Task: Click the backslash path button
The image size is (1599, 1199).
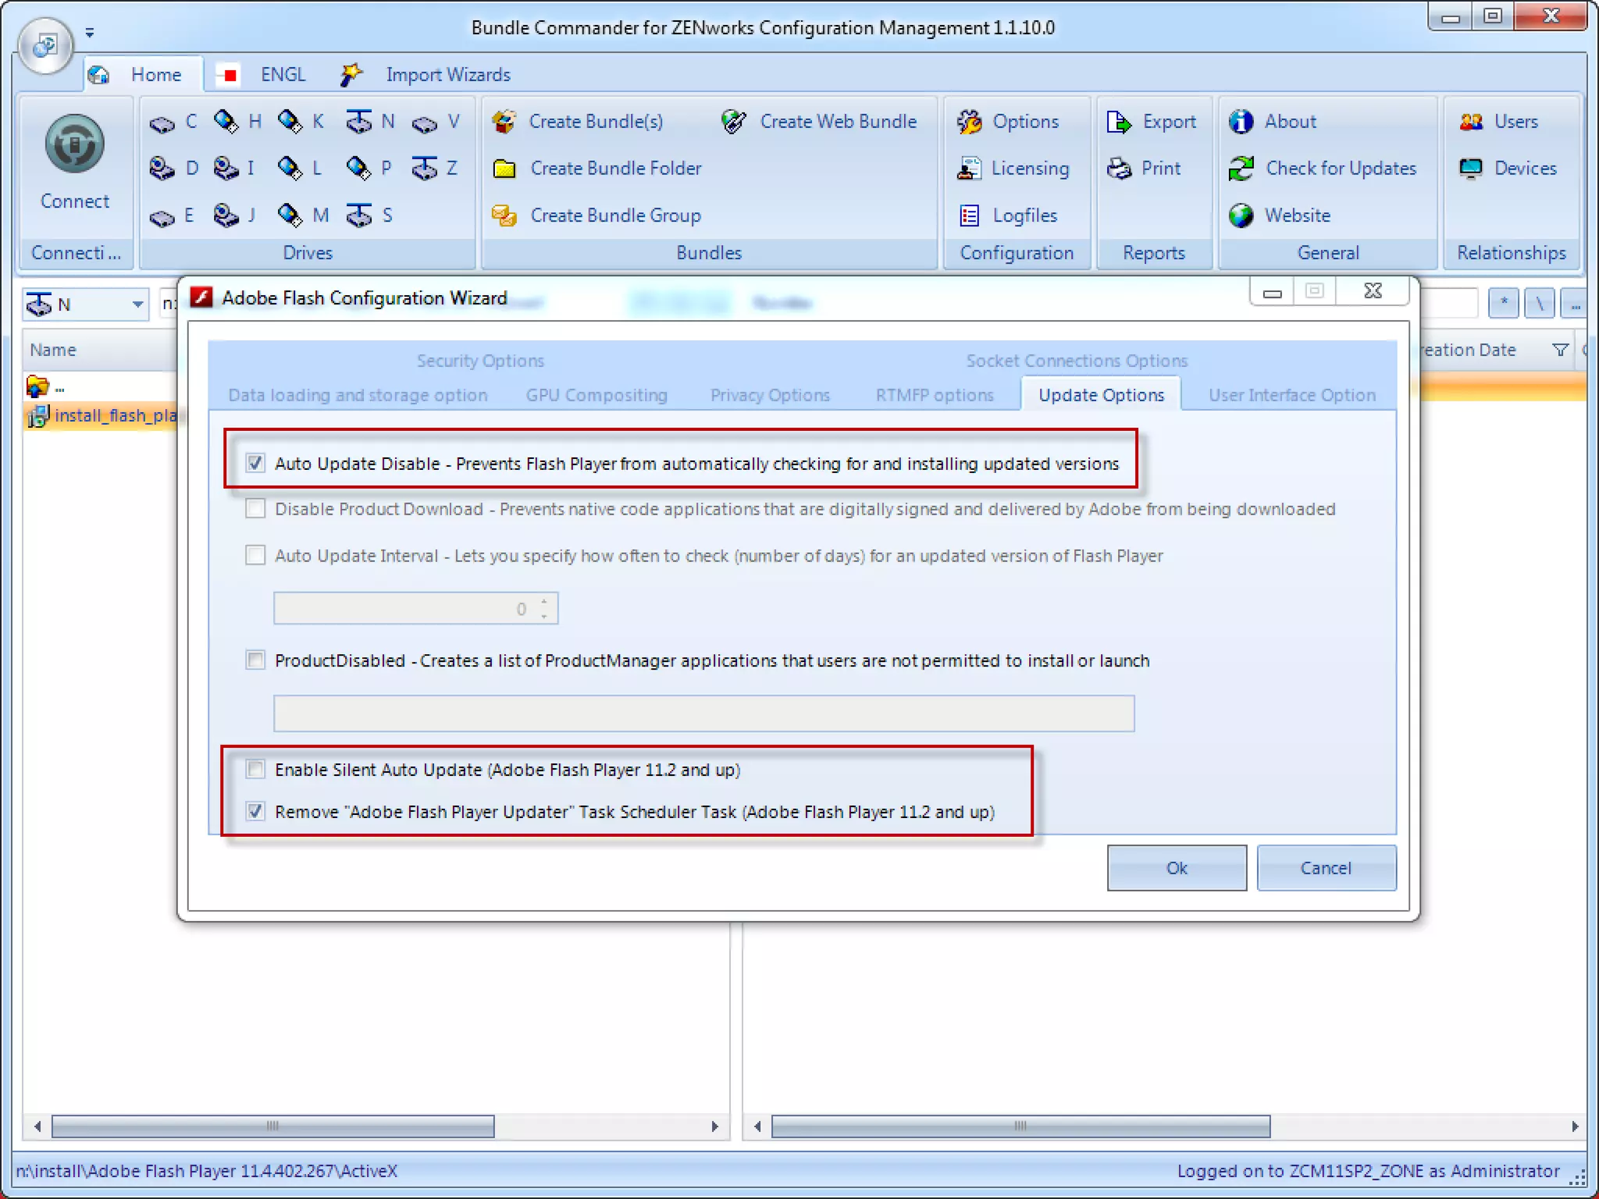Action: (1540, 304)
